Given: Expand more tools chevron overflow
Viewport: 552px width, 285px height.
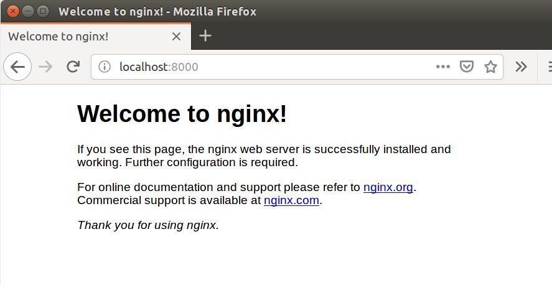Looking at the screenshot, I should (521, 67).
